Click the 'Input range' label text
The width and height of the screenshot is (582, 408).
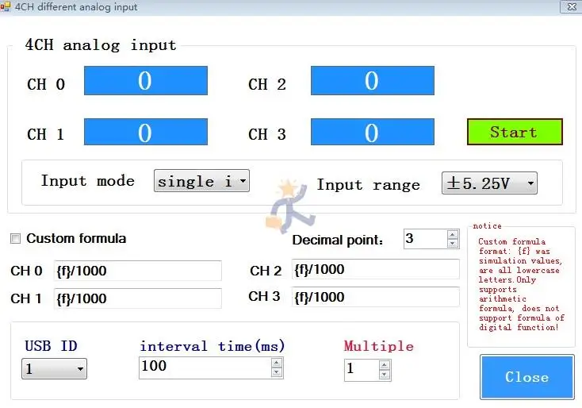pyautogui.click(x=368, y=185)
